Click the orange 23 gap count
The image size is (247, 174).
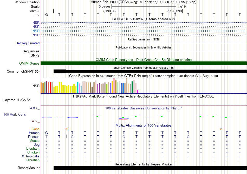pos(66,129)
